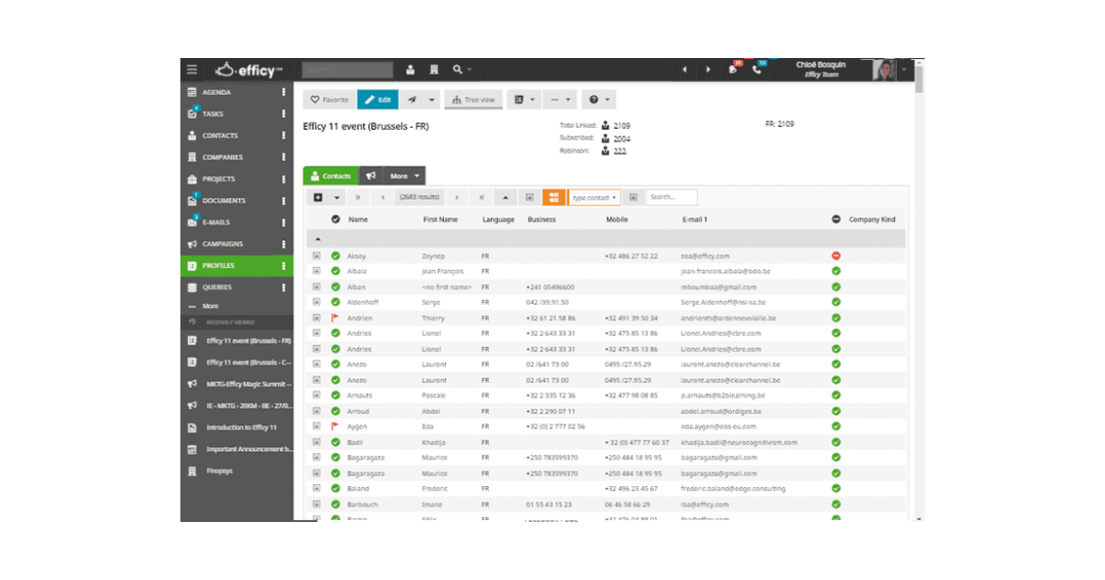
Task: Click the green check beside Albala's name
Action: pyautogui.click(x=336, y=272)
